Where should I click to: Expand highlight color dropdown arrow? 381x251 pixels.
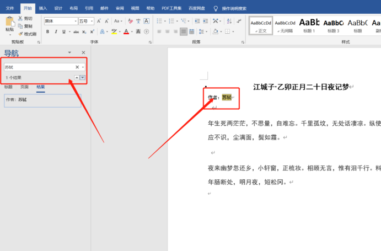[120, 31]
